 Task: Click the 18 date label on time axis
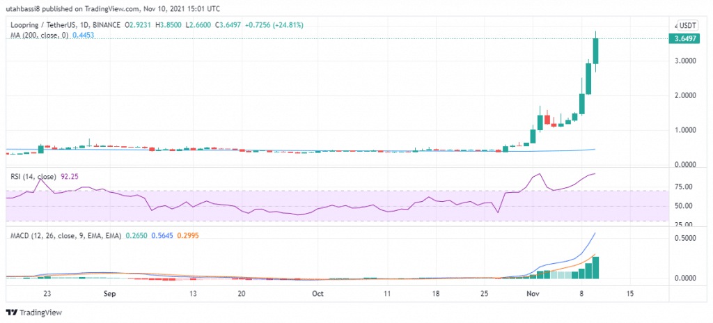point(436,294)
